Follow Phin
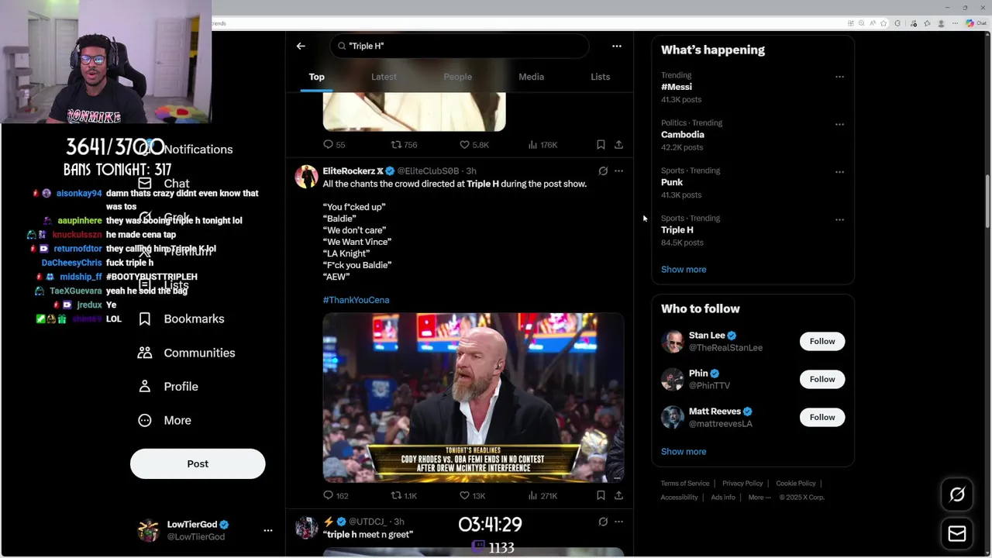The width and height of the screenshot is (992, 558). tap(822, 379)
